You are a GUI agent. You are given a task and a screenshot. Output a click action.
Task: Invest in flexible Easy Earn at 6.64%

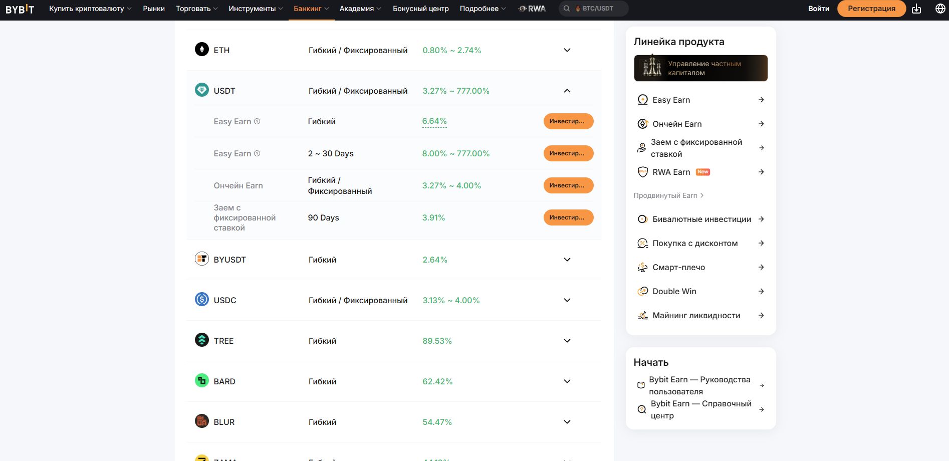pos(568,121)
